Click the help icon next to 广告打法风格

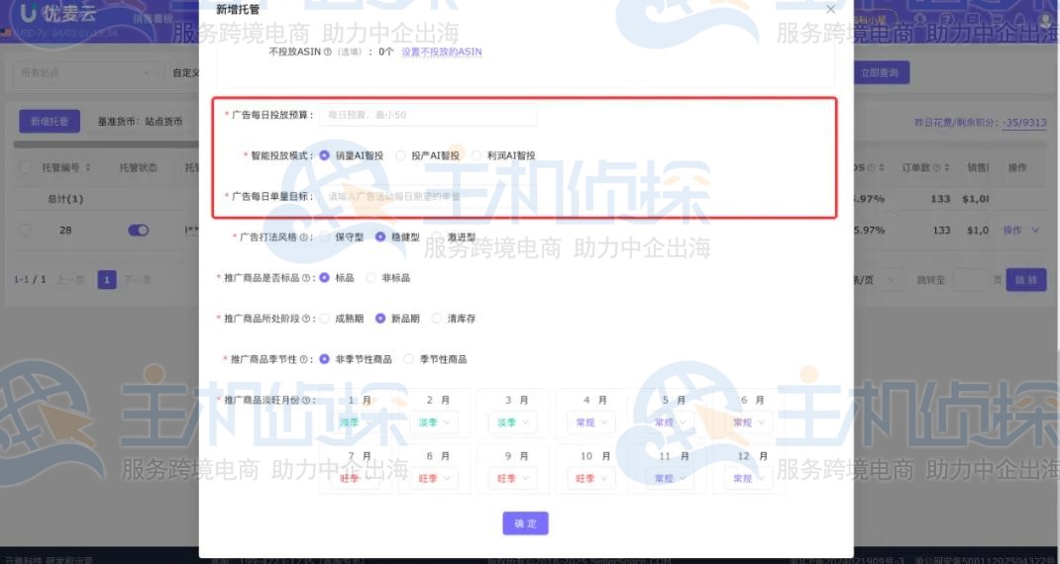tap(303, 237)
